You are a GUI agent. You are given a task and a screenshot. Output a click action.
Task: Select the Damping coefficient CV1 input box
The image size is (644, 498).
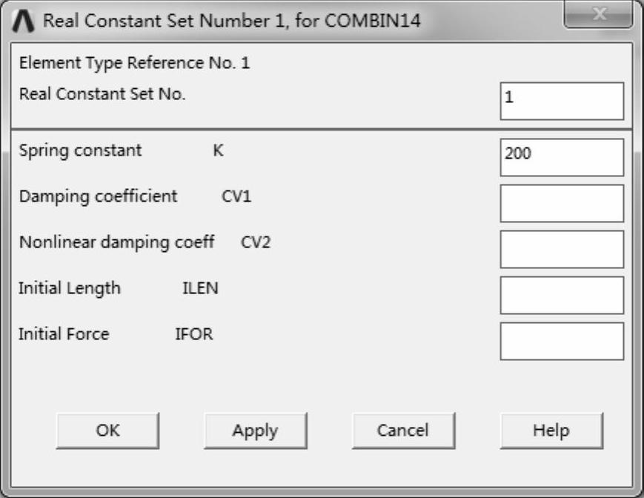562,203
